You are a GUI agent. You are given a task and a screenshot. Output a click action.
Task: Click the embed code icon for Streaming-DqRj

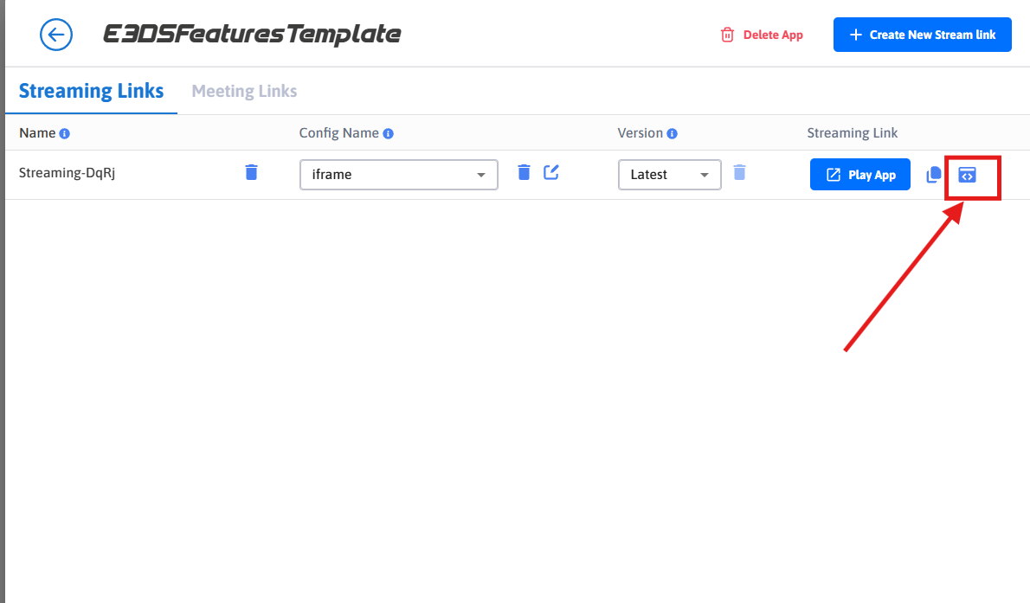pyautogui.click(x=967, y=175)
